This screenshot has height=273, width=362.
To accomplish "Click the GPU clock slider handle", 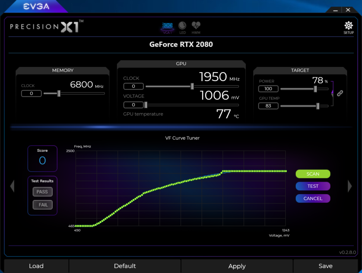I will point(192,86).
